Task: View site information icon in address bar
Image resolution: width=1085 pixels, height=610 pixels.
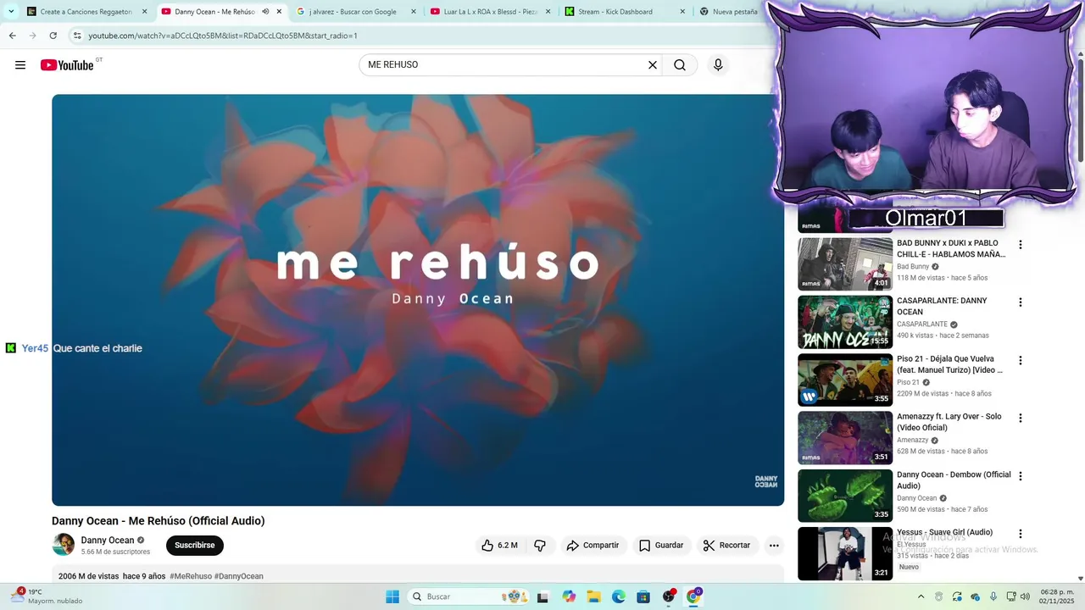Action: (77, 36)
